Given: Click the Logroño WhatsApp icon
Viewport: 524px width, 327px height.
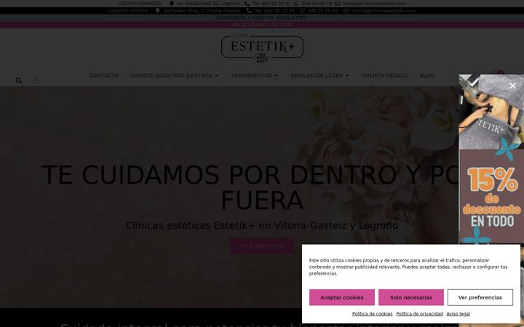Looking at the screenshot, I should [x=296, y=4].
